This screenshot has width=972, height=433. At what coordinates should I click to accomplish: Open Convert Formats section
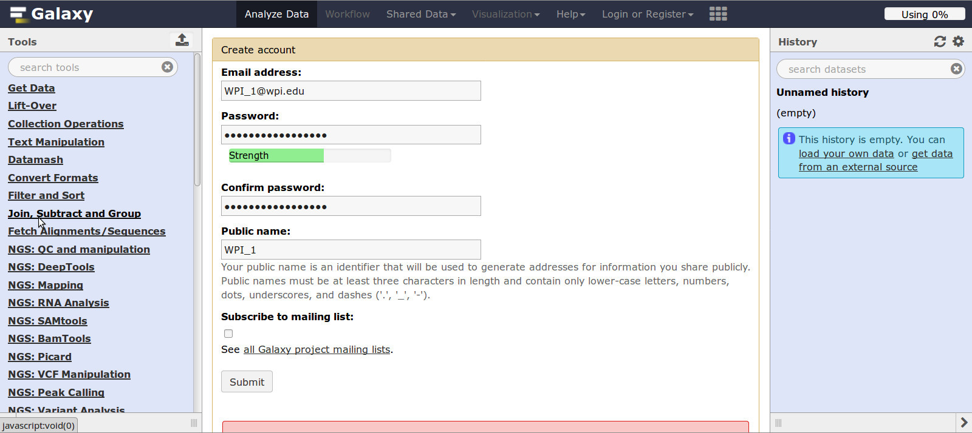point(53,178)
